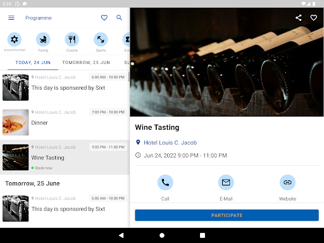This screenshot has width=324, height=243.
Task: Select the Sports category icon
Action: pos(101,39)
